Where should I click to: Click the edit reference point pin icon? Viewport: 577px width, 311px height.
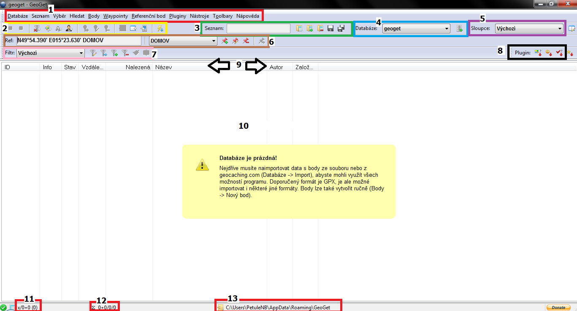coord(235,41)
